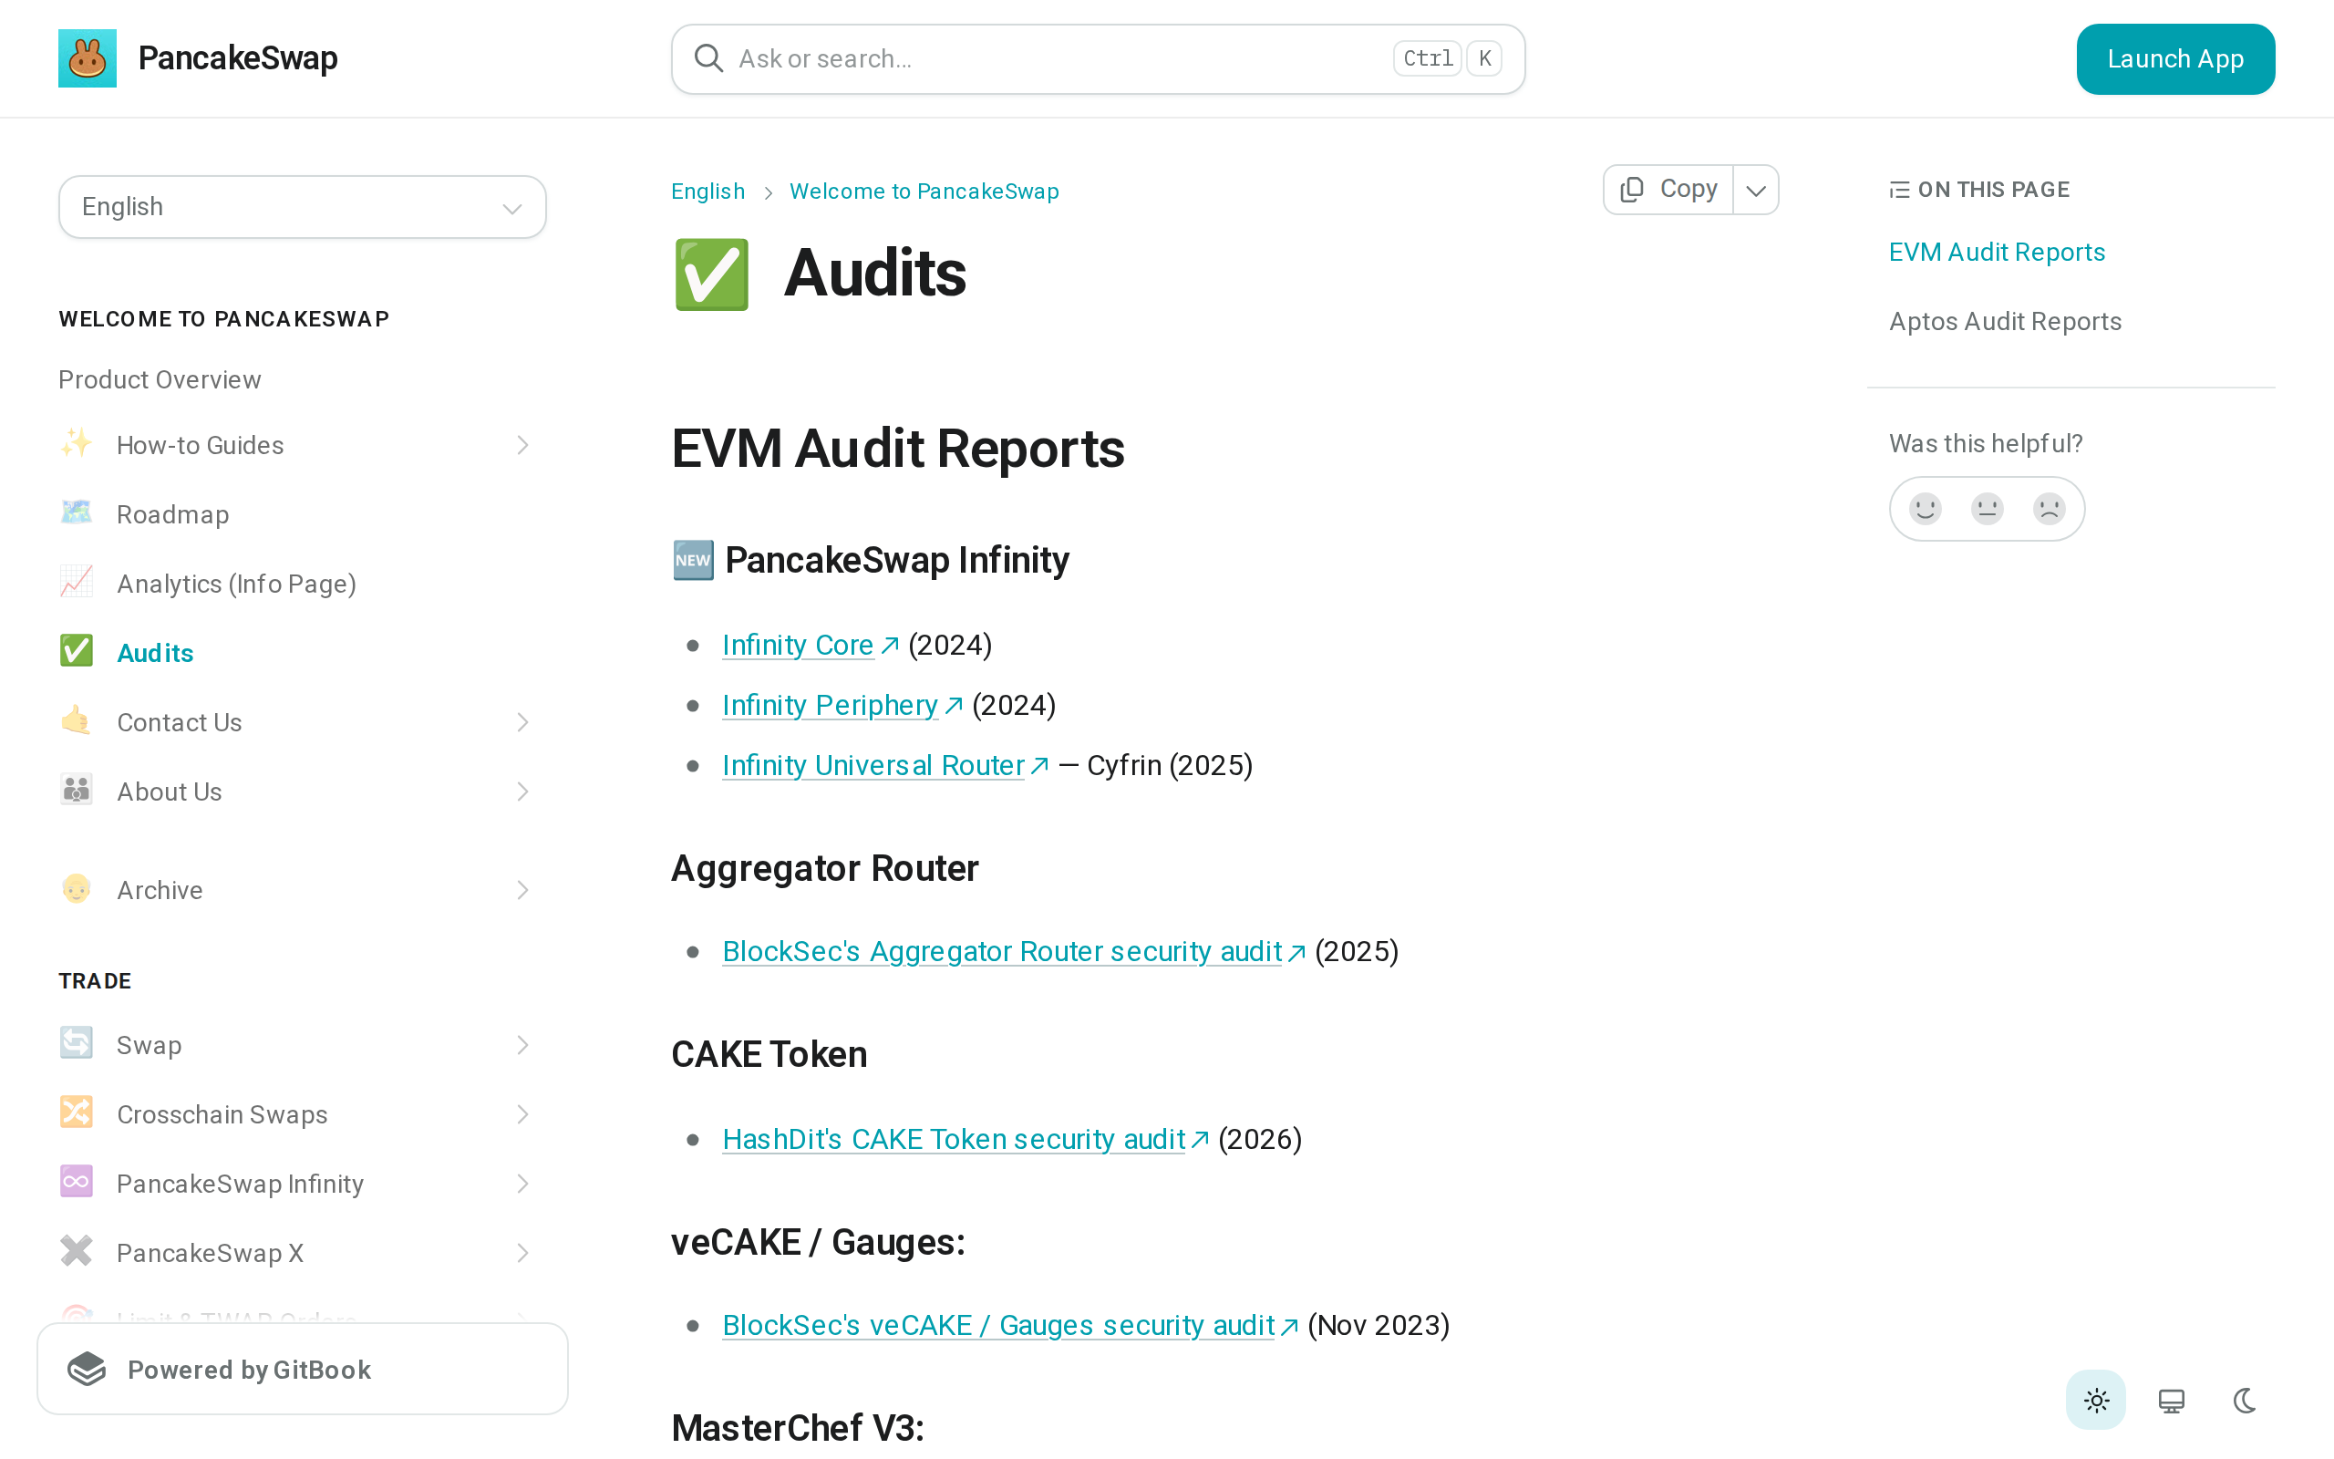Click the How-to Guides sparkle icon

click(x=77, y=444)
